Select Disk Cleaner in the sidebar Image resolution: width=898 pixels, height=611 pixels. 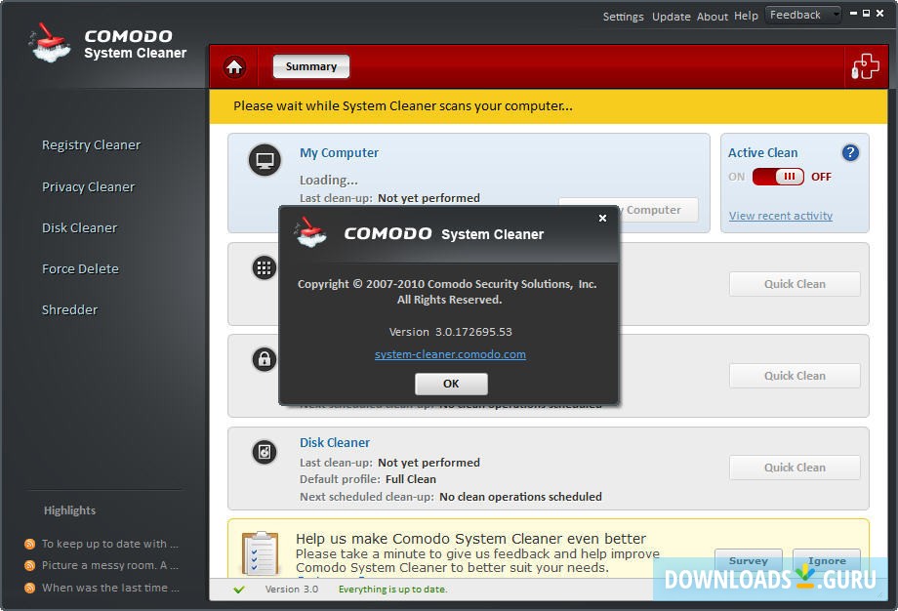80,228
